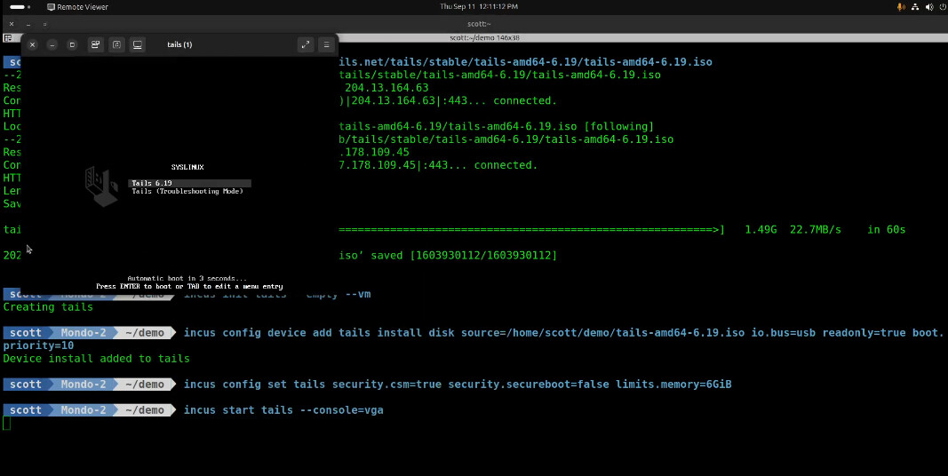Maximize the tails Remote Viewer window
This screenshot has width=948, height=476.
pos(72,44)
